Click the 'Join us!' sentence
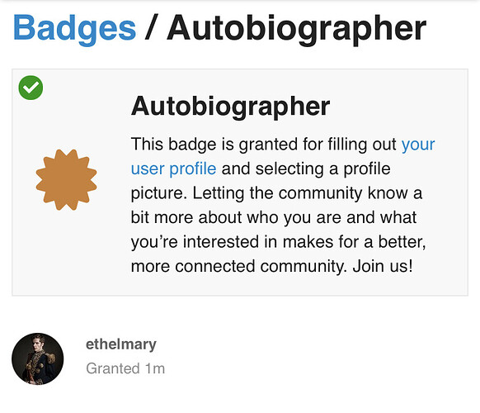This screenshot has width=480, height=413. [x=383, y=266]
